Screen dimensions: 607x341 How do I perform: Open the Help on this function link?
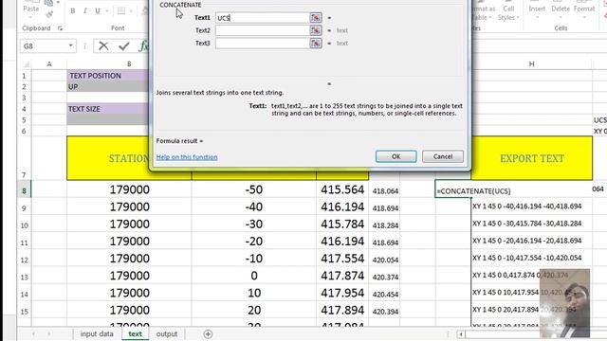pos(187,157)
